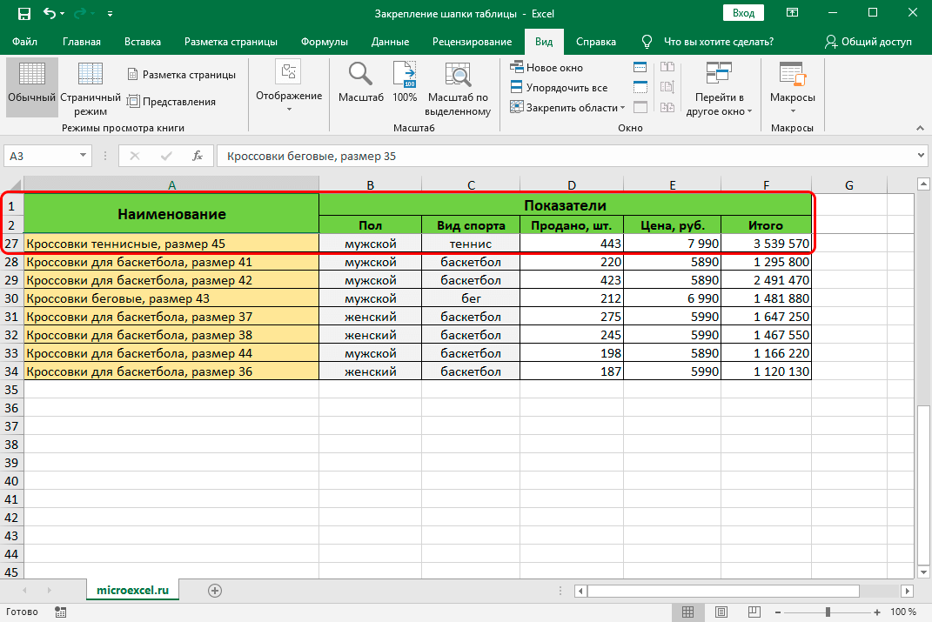Screen dimensions: 932x622
Task: Click the zoom slider handle
Action: 828,612
